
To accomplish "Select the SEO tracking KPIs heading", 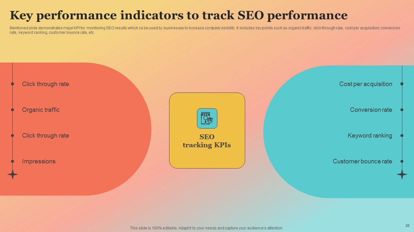I will 207,141.
